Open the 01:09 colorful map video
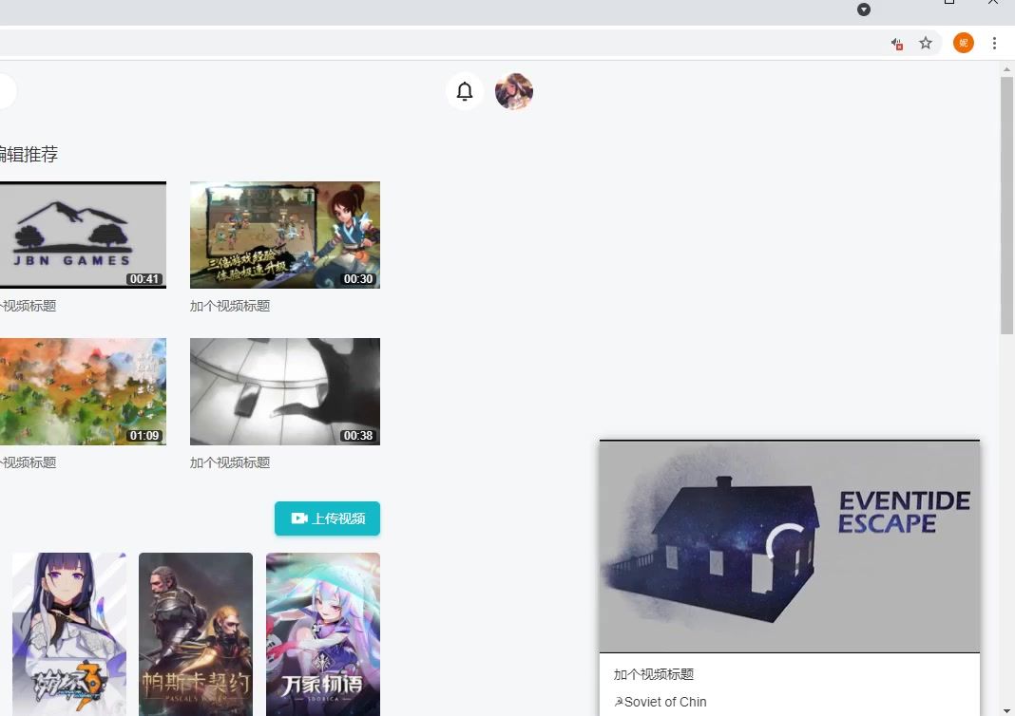Image resolution: width=1015 pixels, height=716 pixels. point(82,391)
